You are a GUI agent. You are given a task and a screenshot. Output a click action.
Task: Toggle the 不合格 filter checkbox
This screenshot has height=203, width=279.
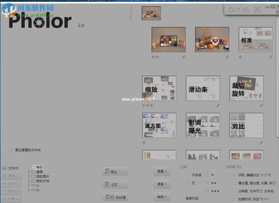(188, 175)
